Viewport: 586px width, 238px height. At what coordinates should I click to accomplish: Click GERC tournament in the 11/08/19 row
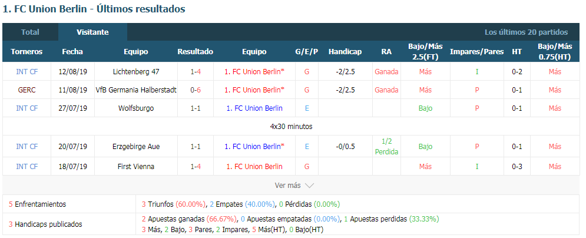27,90
